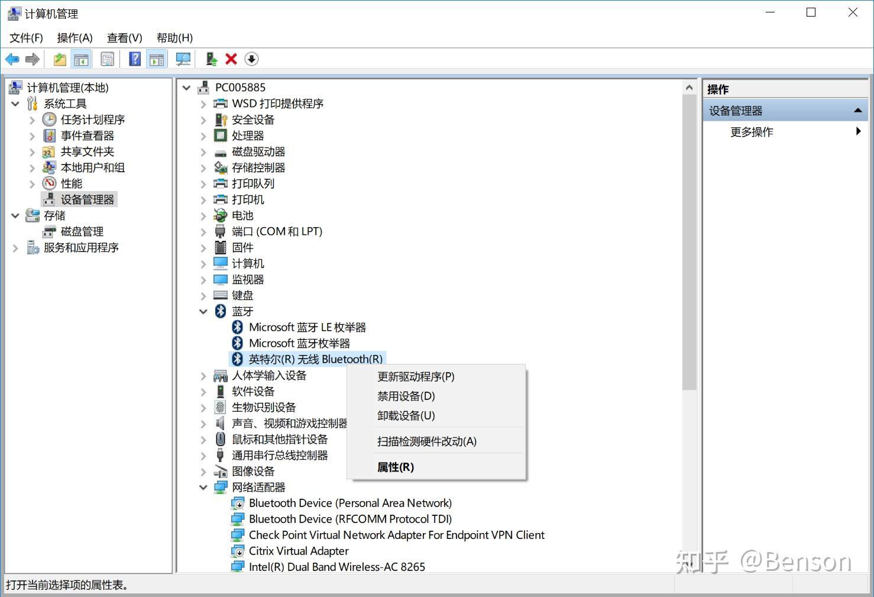
Task: Click the 监视器 monitor icon
Action: pyautogui.click(x=221, y=279)
